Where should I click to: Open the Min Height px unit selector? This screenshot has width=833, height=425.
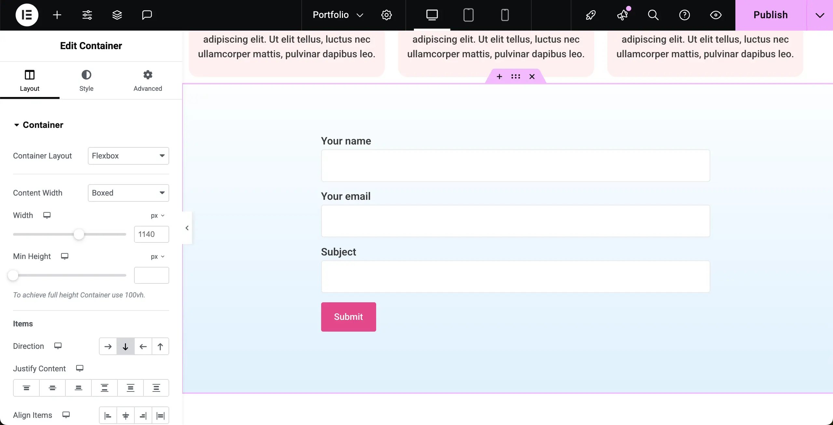158,256
